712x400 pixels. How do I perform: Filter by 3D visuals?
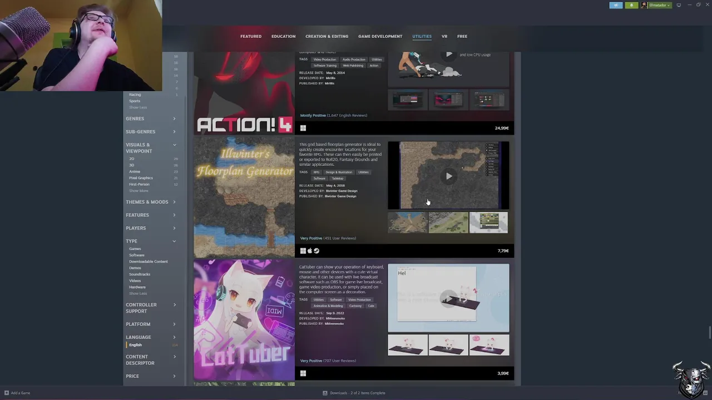click(x=132, y=165)
